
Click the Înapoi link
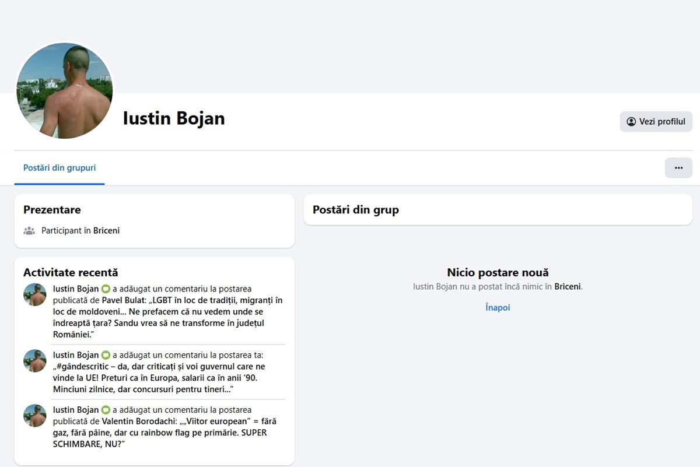point(498,307)
